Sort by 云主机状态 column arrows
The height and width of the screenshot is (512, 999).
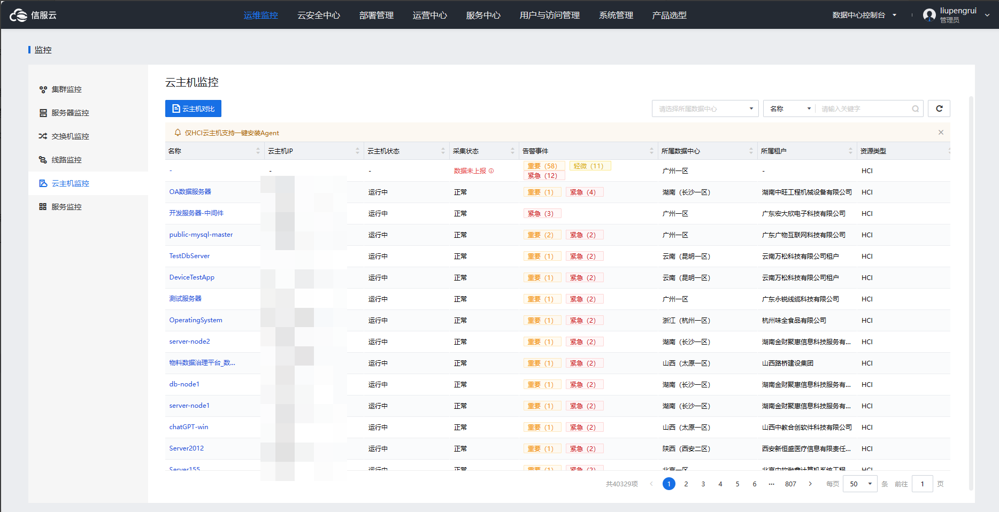pos(443,151)
